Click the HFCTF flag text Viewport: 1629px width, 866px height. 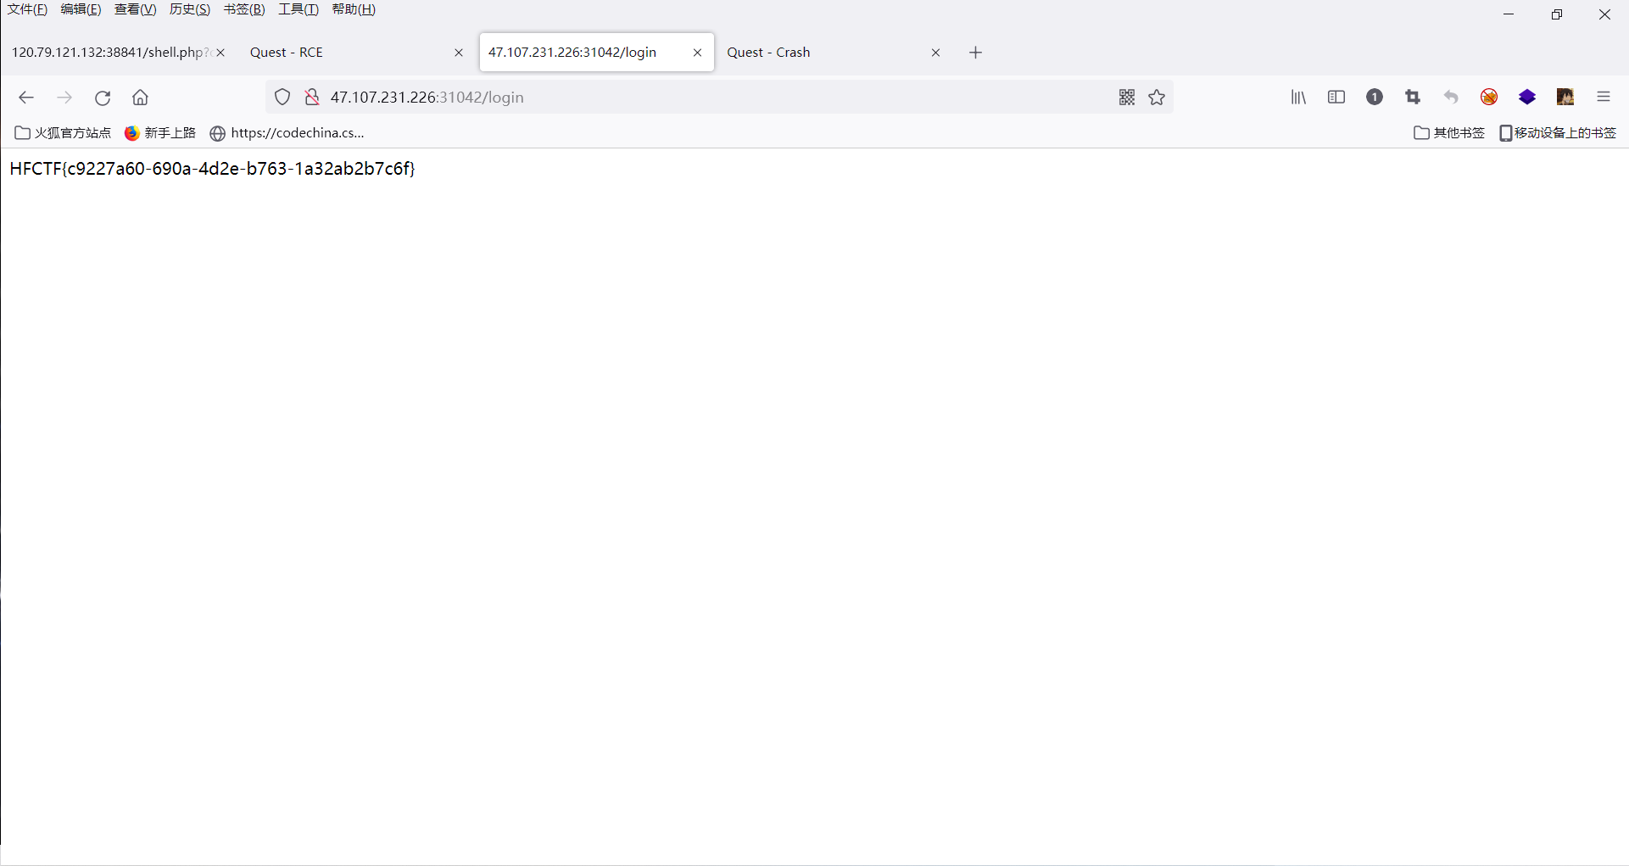point(213,169)
